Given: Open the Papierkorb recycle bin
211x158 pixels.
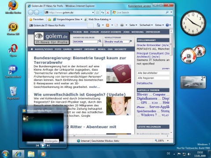Looking at the screenshot, I should (13, 91).
